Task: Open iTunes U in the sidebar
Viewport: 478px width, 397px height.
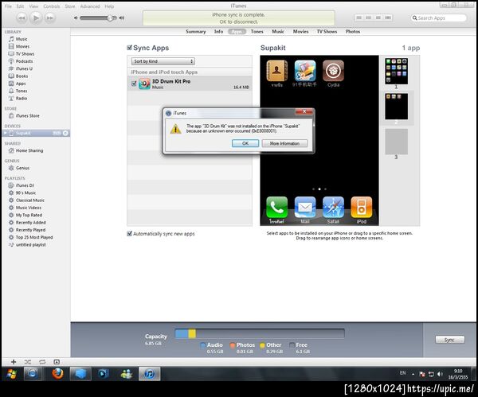Action: tap(24, 68)
